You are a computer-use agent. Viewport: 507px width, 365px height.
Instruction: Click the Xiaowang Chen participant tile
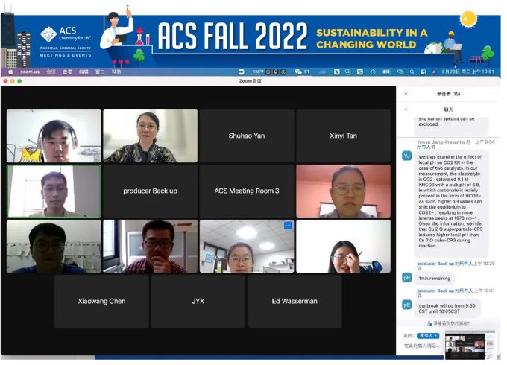[x=101, y=301]
